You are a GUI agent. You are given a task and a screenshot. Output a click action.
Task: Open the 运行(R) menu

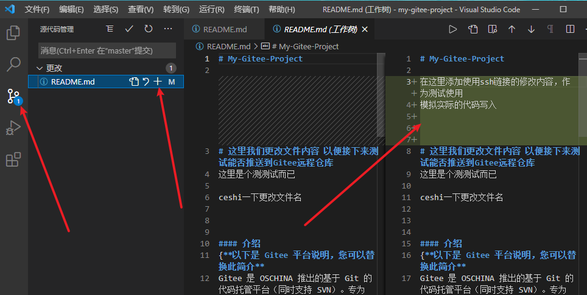coord(212,9)
